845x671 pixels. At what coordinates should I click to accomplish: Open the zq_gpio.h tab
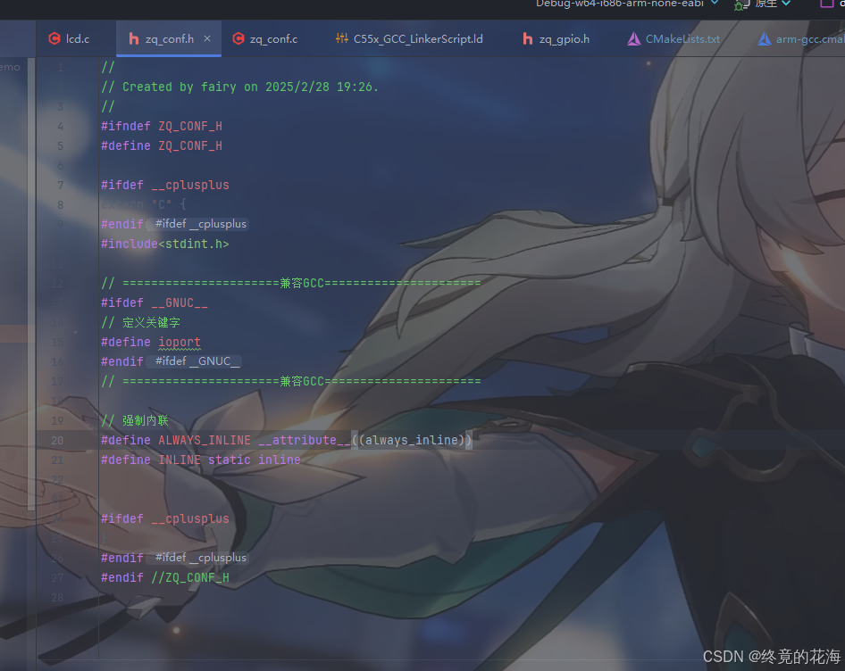point(556,38)
